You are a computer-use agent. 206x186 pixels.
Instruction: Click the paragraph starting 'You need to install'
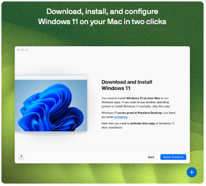[x=136, y=102]
